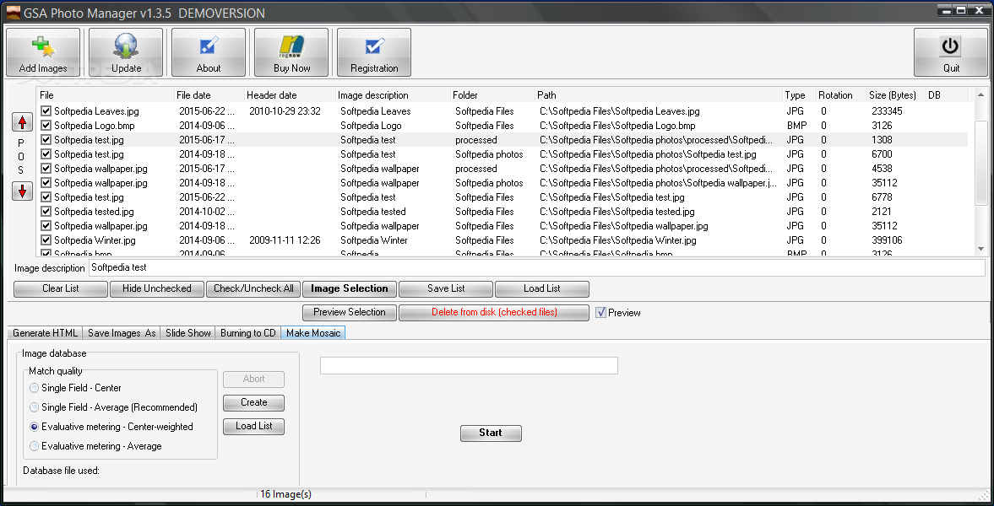Sort by Header date column
This screenshot has width=994, height=506.
[290, 95]
